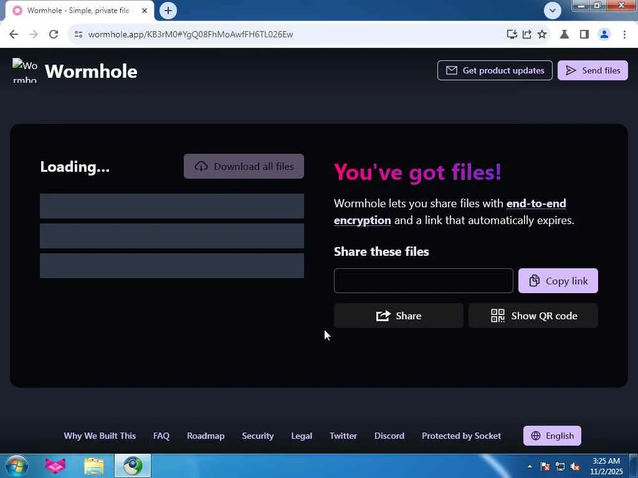Click the Action Center flag icon
The height and width of the screenshot is (478, 638).
point(545,466)
